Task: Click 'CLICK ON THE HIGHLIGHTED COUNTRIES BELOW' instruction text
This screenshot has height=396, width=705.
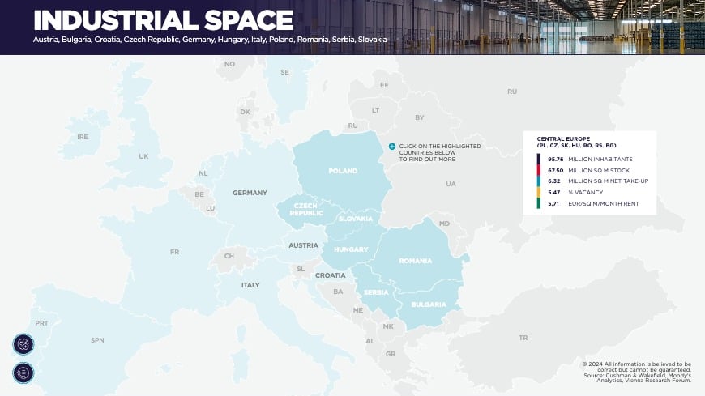Action: click(x=440, y=152)
